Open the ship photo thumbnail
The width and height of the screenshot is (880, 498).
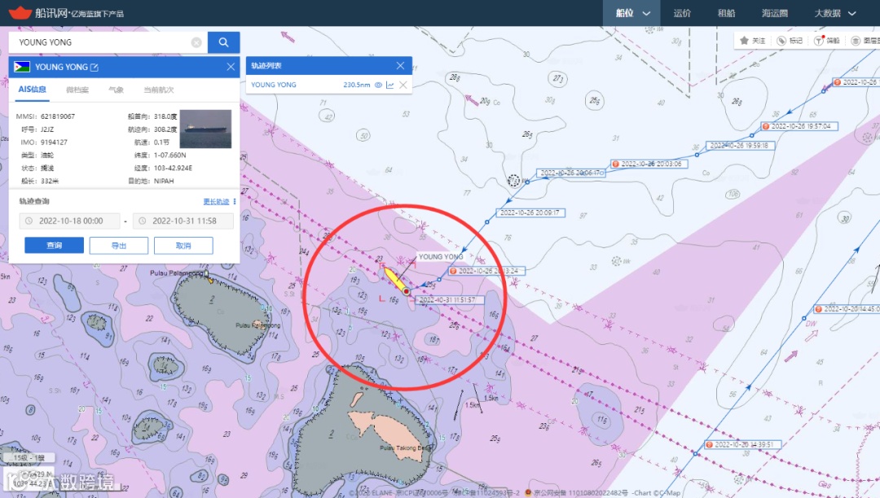pyautogui.click(x=205, y=129)
